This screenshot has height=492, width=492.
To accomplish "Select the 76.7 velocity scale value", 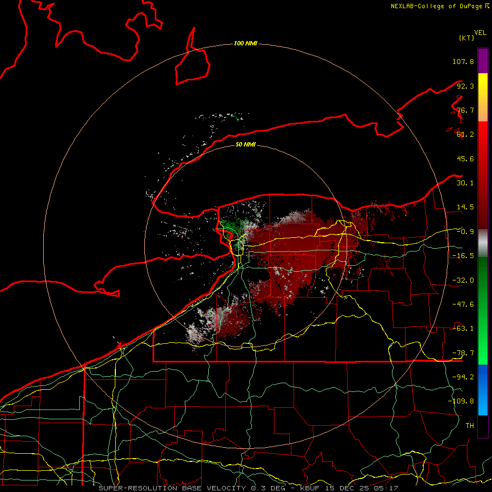I will point(465,110).
